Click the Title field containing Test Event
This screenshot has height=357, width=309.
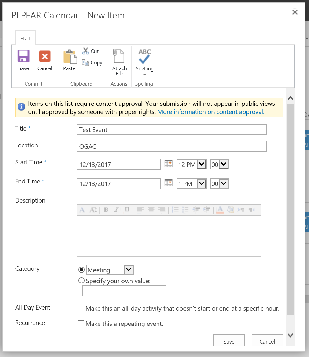(172, 130)
